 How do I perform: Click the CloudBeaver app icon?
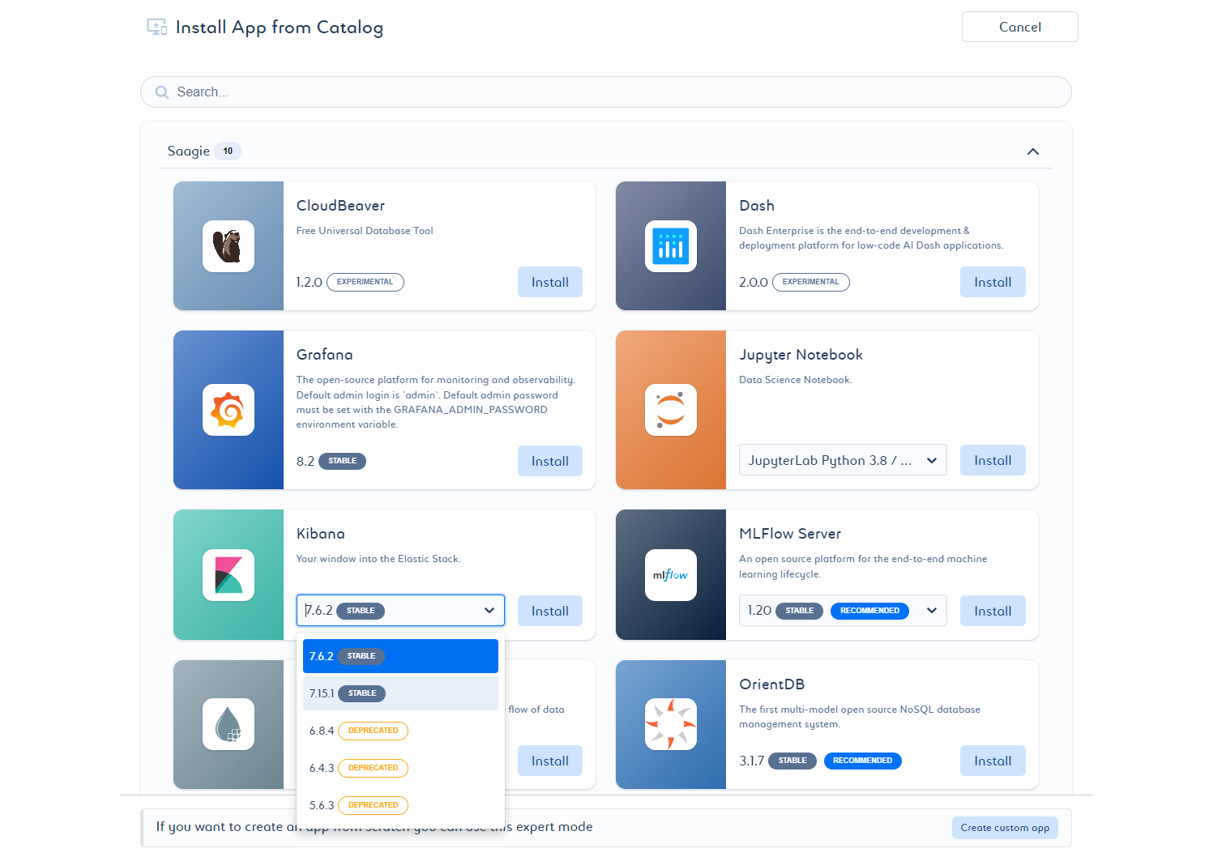pyautogui.click(x=229, y=246)
